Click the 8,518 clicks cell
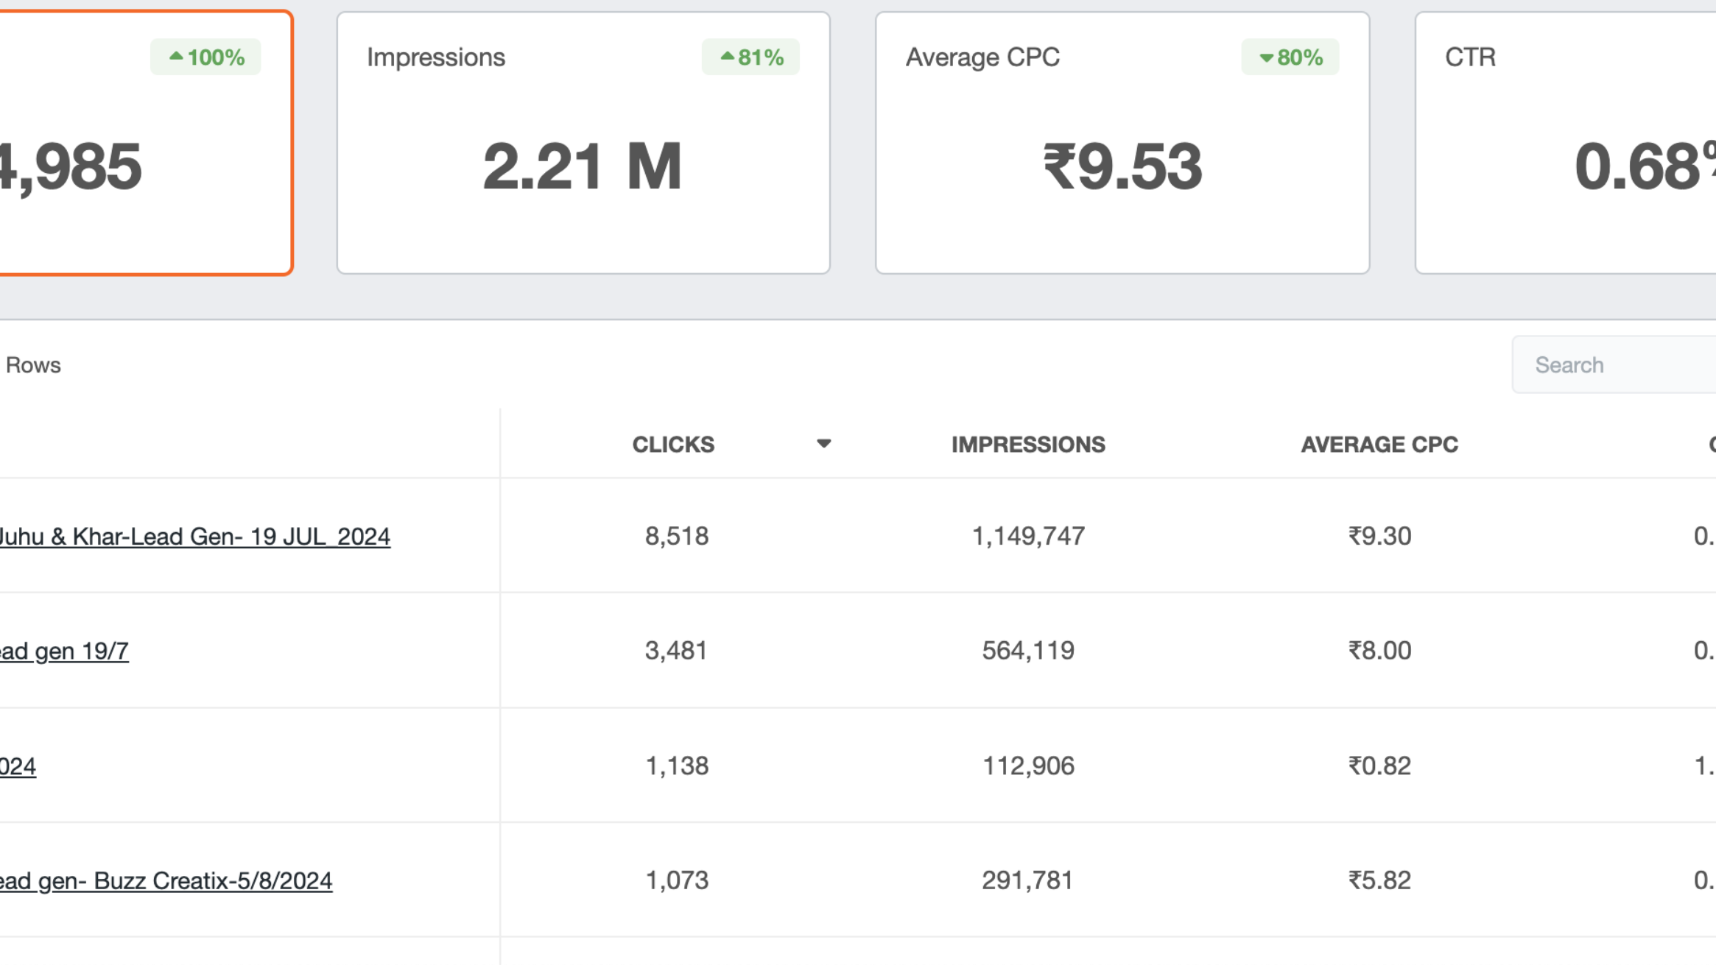Viewport: 1716px width, 965px height. click(677, 536)
